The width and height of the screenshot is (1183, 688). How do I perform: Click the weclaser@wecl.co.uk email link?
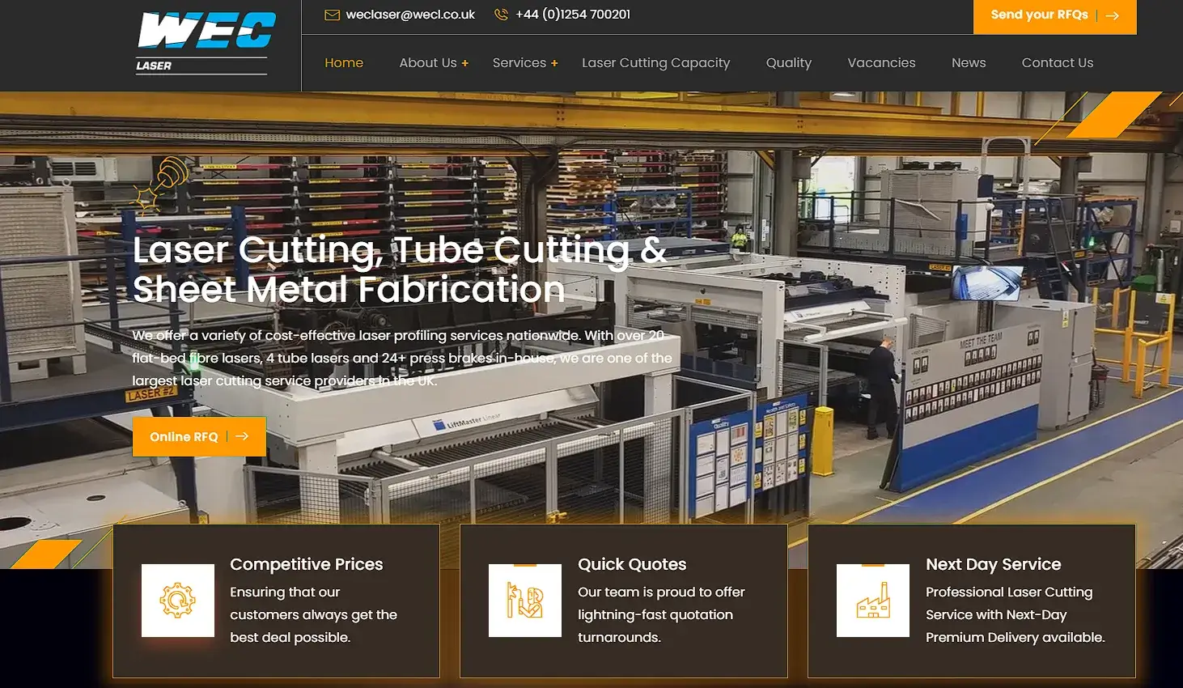coord(410,15)
